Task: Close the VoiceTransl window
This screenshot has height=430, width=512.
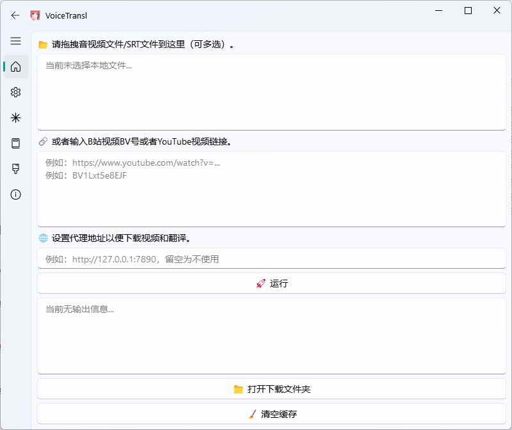Action: pos(497,11)
